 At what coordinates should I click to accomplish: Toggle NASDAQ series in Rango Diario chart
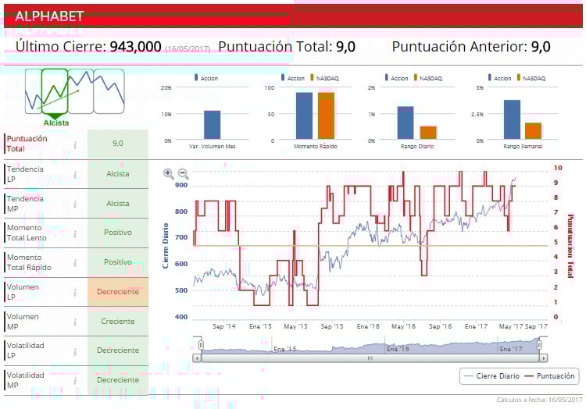pos(427,78)
